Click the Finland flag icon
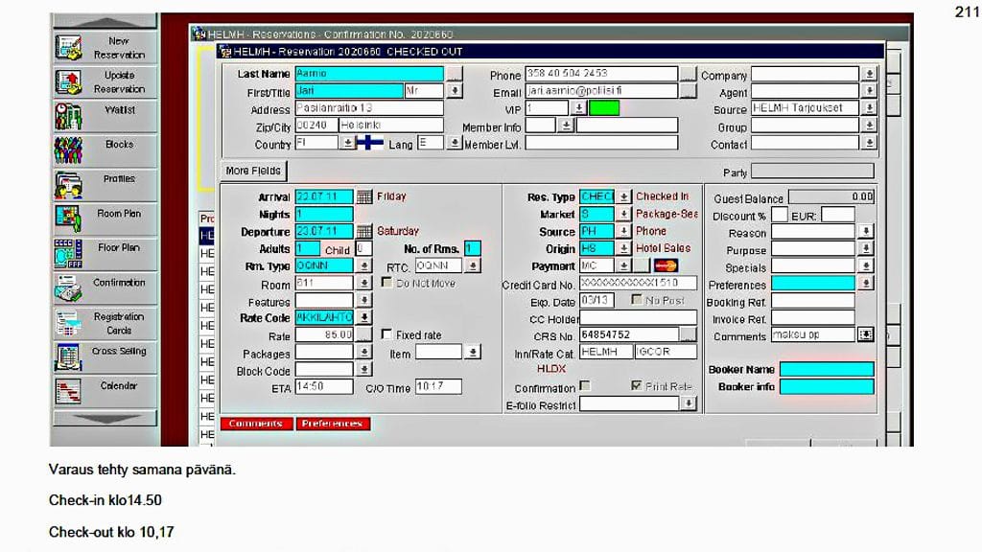 coord(370,144)
